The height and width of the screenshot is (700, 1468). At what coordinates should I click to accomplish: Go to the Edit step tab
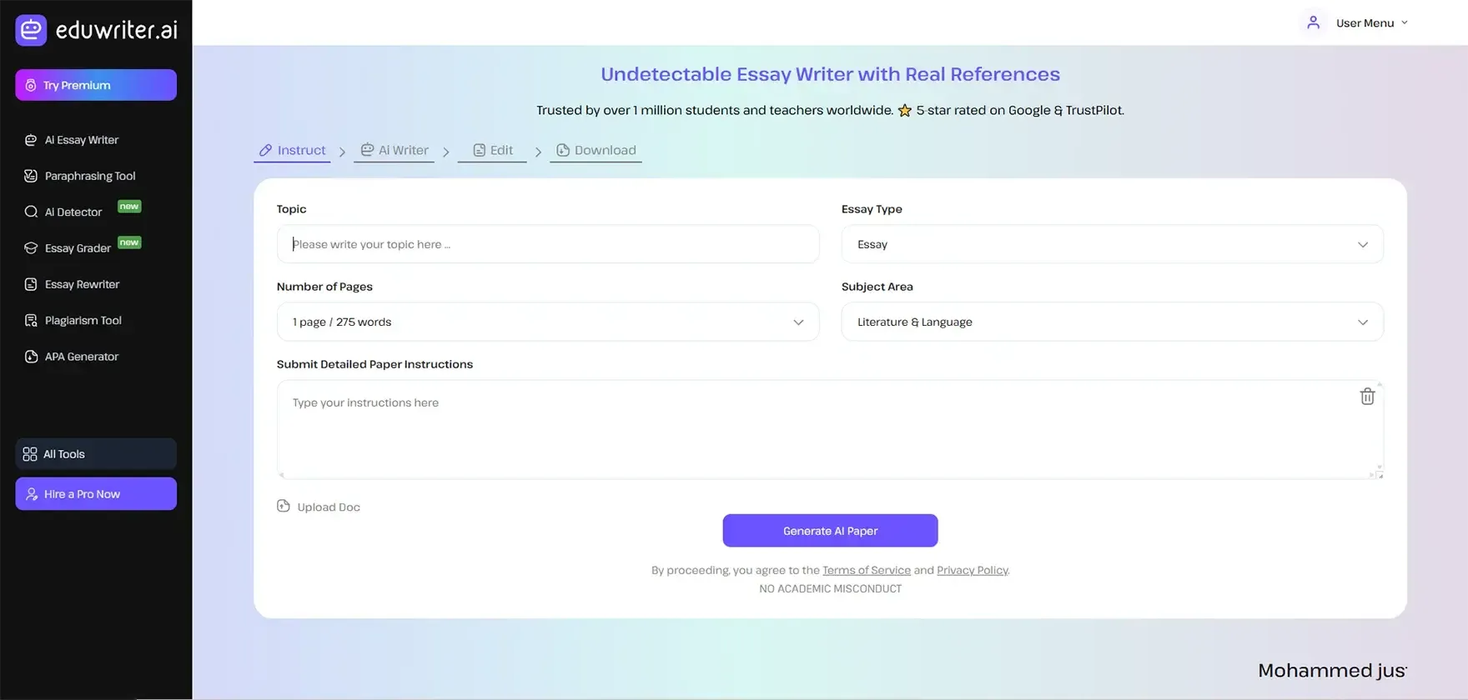pos(492,150)
